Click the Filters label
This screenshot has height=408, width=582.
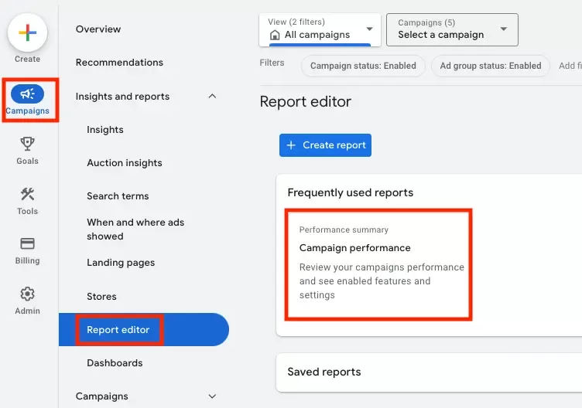point(272,63)
